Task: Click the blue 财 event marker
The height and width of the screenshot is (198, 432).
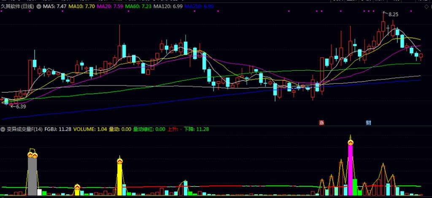Action: click(368, 123)
